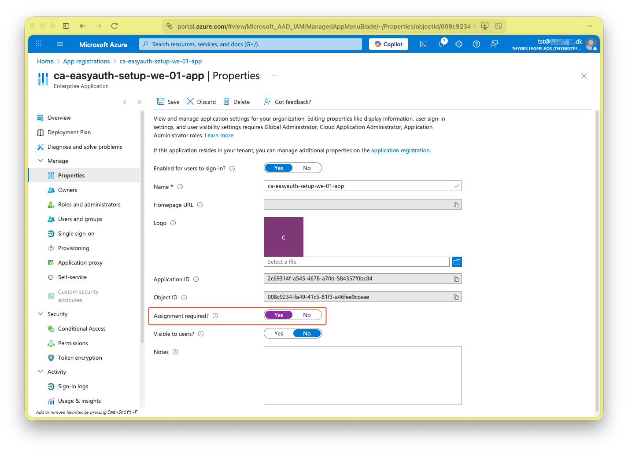Click the browser download icon in address bar

485,26
